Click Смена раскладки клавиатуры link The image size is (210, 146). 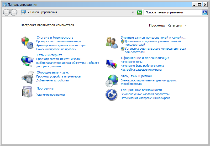point(149,82)
